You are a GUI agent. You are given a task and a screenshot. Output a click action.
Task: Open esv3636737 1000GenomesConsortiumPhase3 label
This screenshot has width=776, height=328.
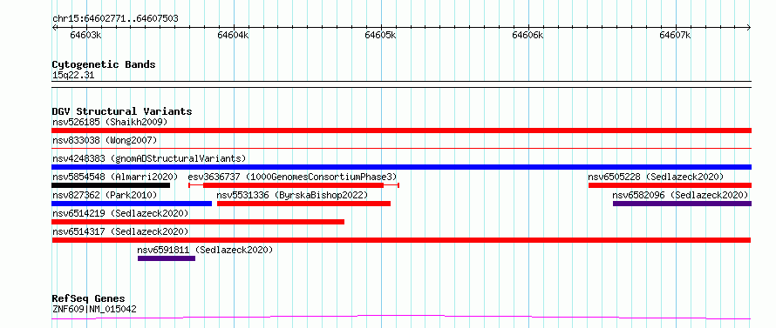(292, 177)
